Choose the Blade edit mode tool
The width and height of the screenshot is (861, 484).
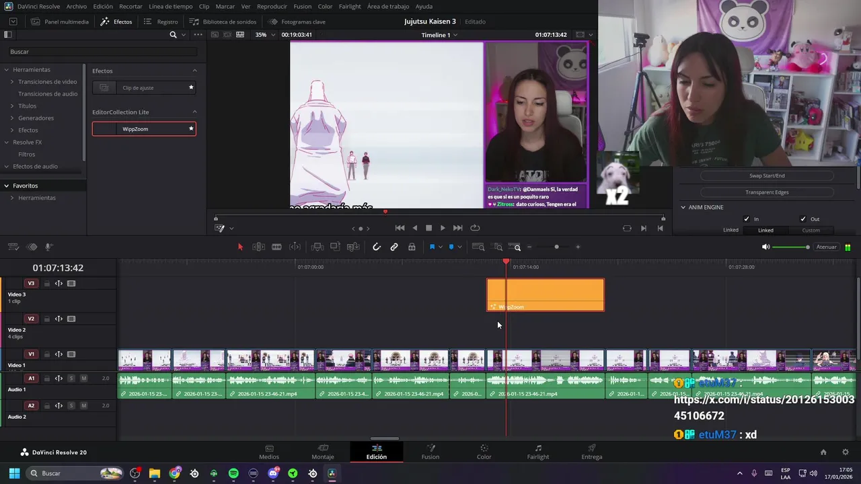pyautogui.click(x=276, y=247)
